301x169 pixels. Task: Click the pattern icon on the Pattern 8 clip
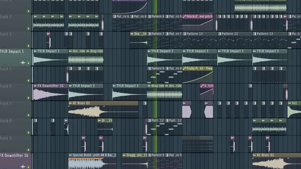click(150, 69)
